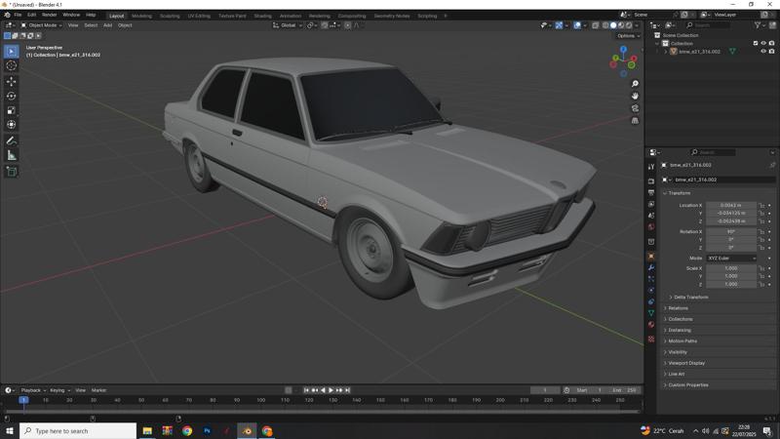Open the viewport Add menu

(x=107, y=25)
